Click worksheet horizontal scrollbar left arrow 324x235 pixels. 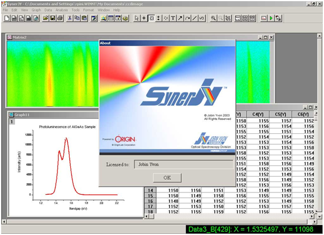[146, 216]
